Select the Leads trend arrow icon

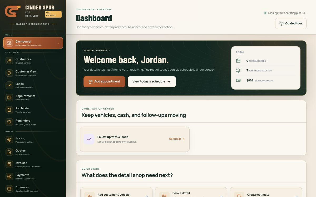pyautogui.click(x=9, y=85)
